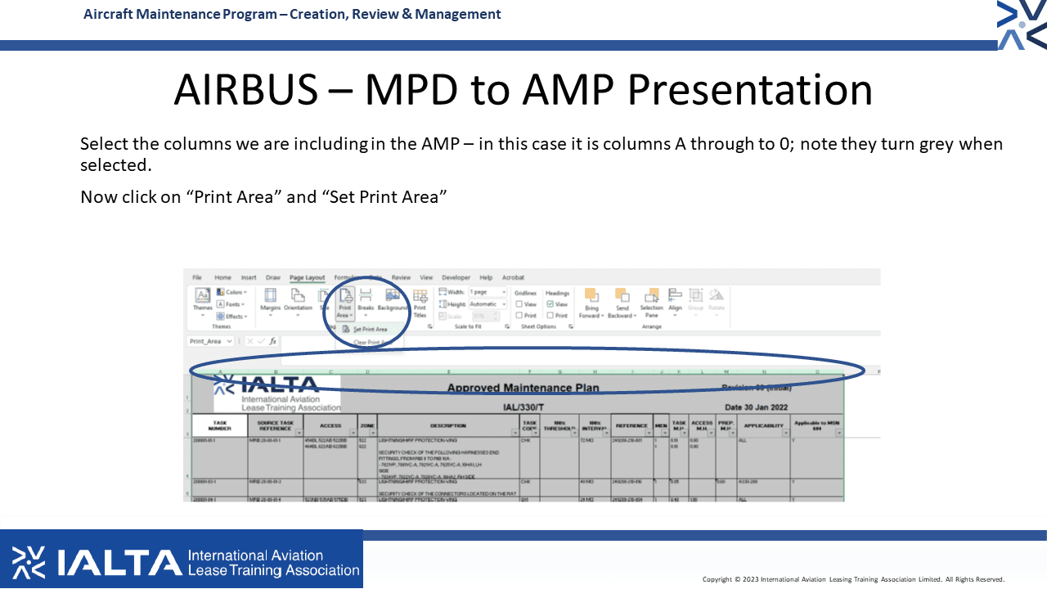Open the DESCRIPTION column filter dropdown
This screenshot has width=1047, height=589.
[x=515, y=432]
